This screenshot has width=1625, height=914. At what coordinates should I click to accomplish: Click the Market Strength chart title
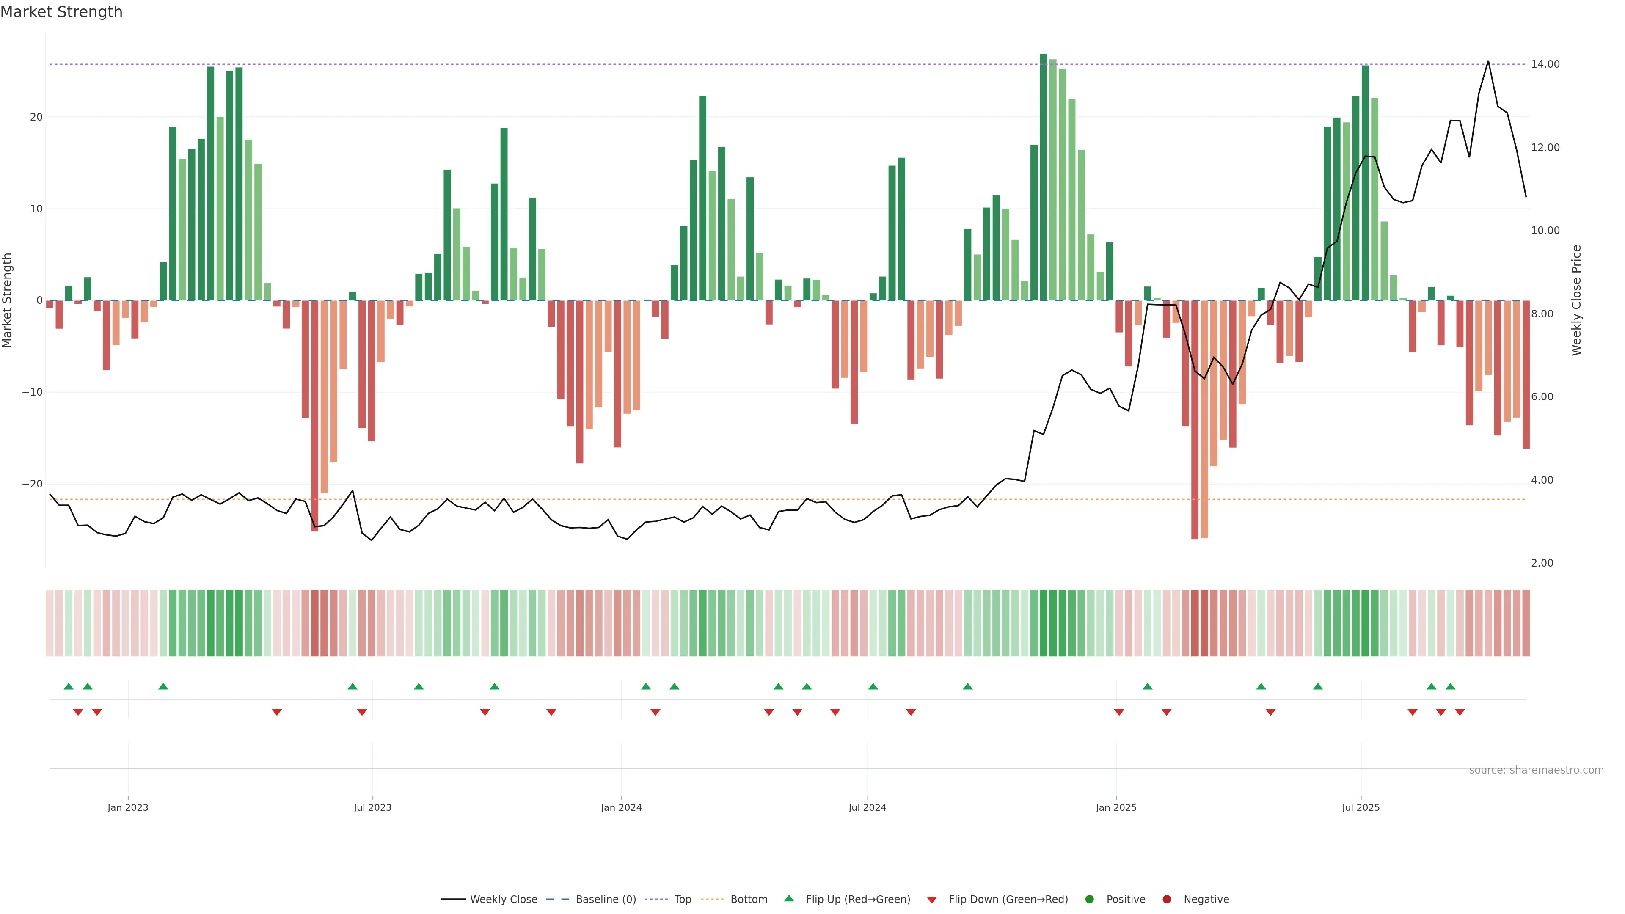[x=61, y=12]
